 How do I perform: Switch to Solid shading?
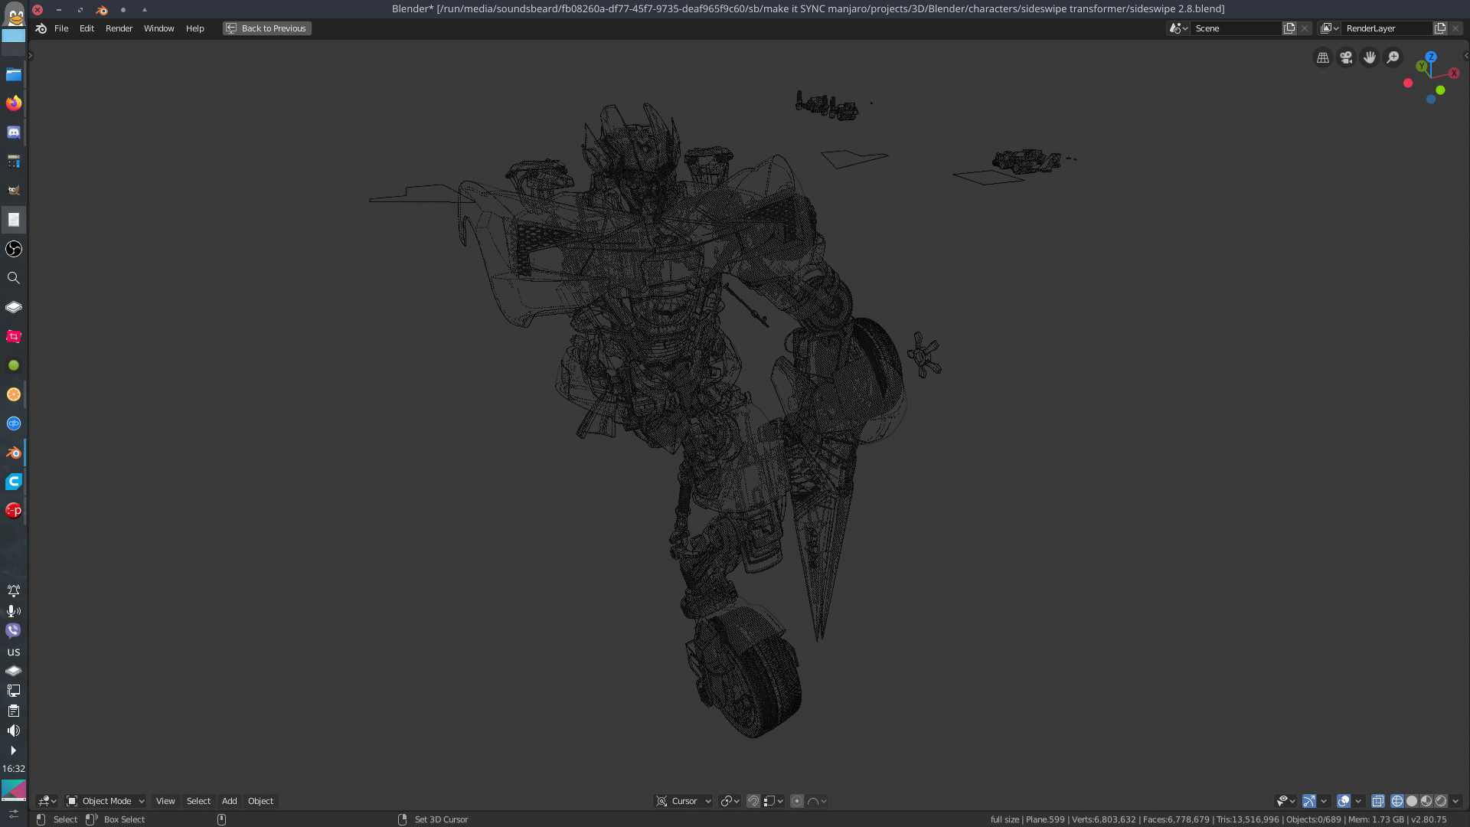click(1412, 801)
